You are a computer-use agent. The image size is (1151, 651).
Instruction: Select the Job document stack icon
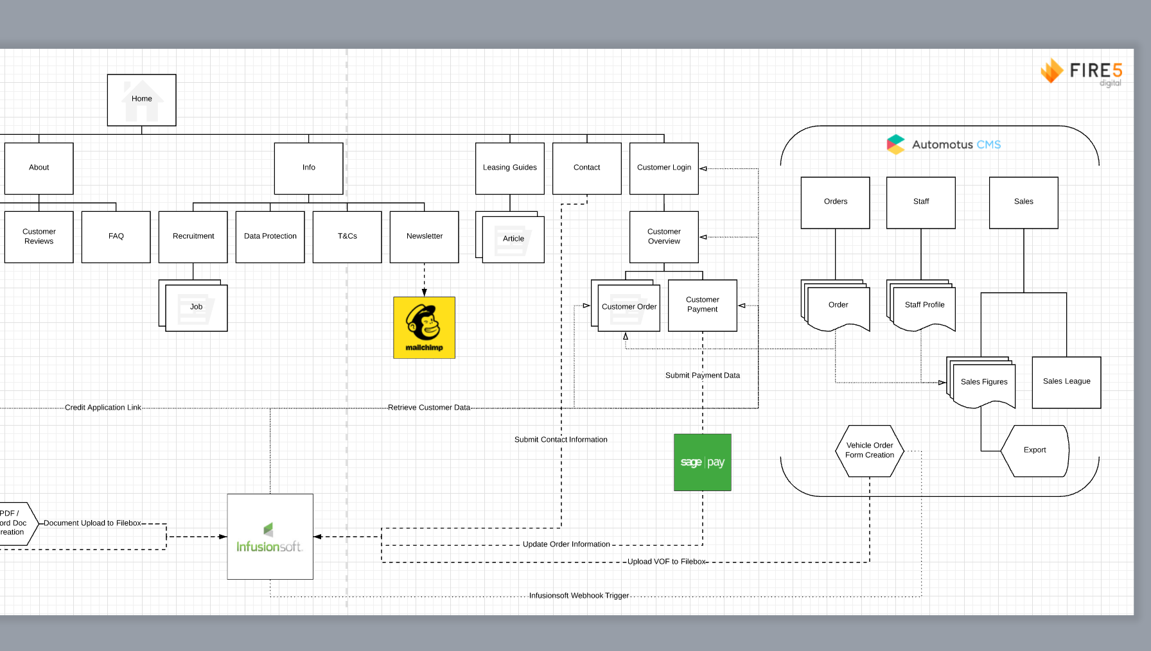tap(195, 306)
